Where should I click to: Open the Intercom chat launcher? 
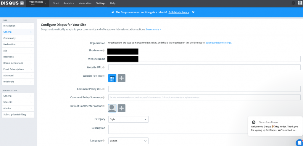299,142
